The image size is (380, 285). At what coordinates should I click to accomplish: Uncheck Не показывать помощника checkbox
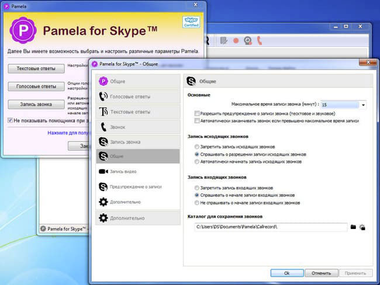point(10,120)
